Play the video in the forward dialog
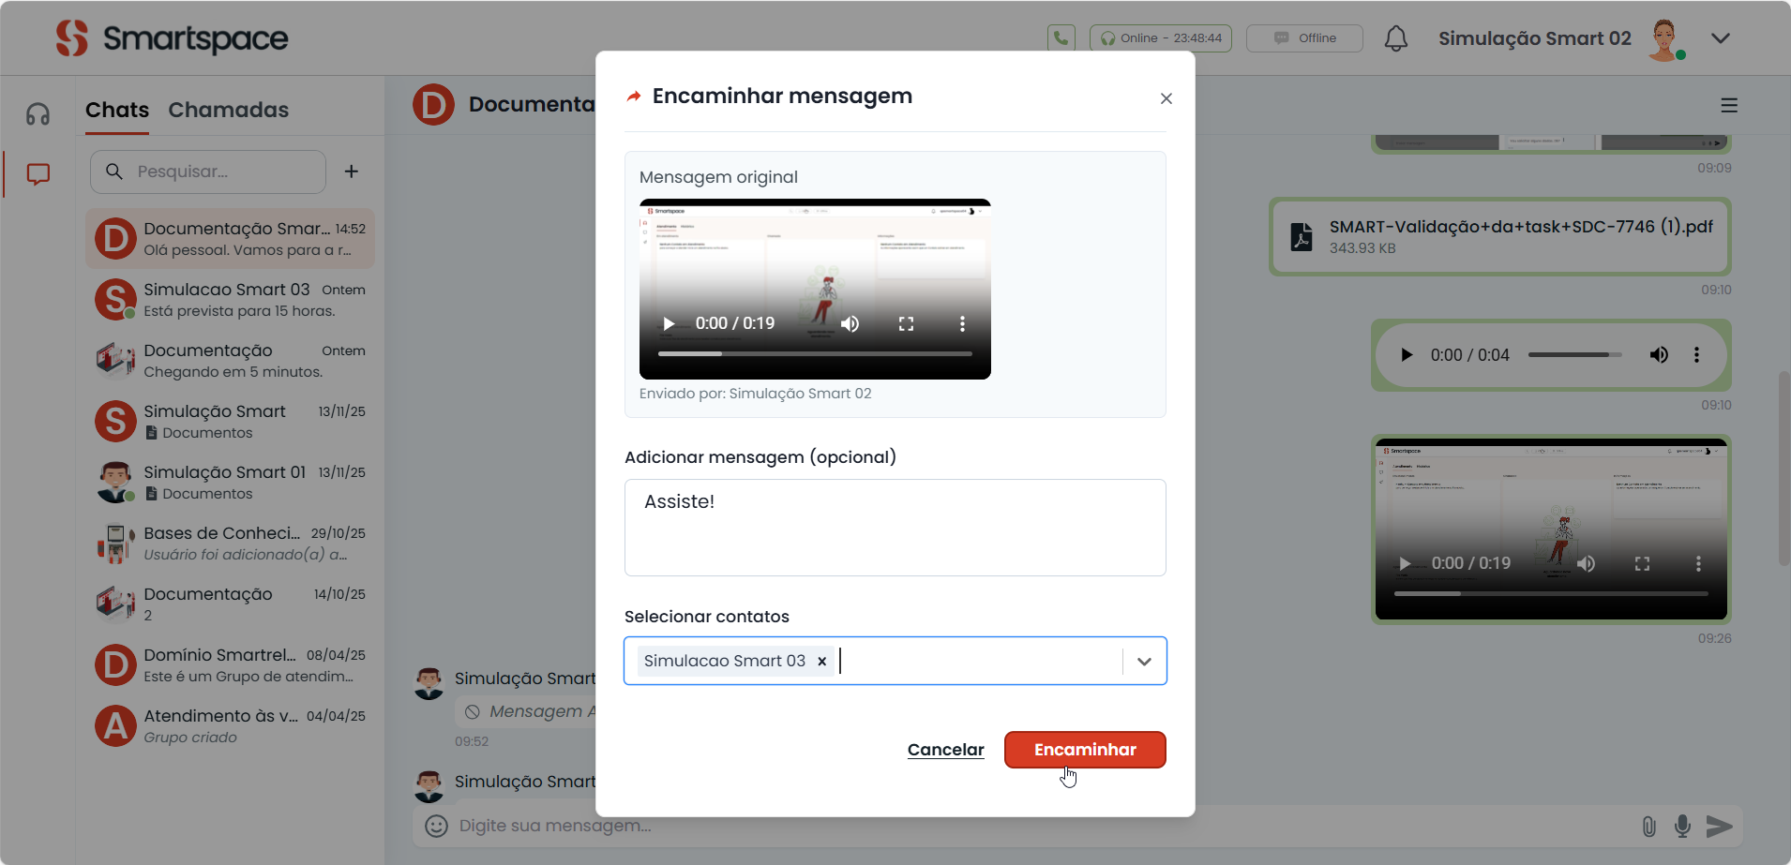This screenshot has width=1791, height=865. point(669,323)
